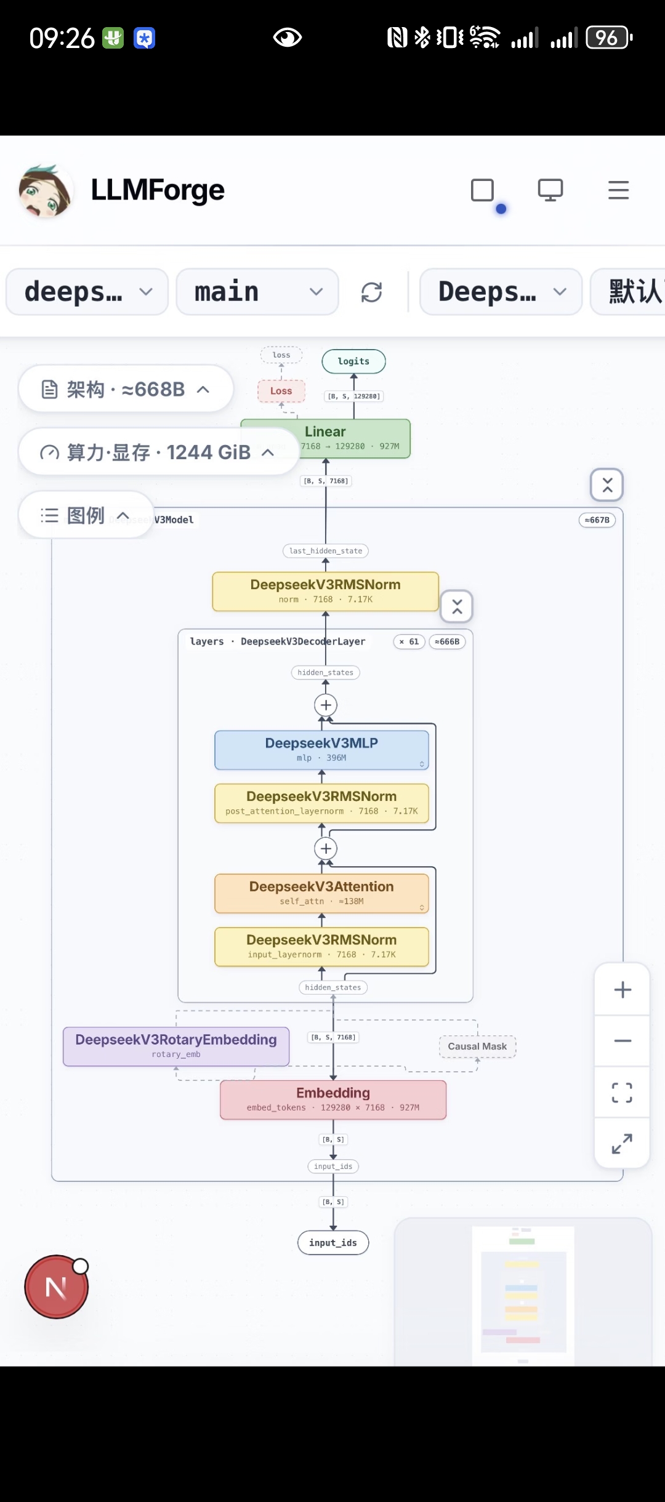Open the Deeps… architecture dropdown
The image size is (665, 1502).
coord(501,292)
